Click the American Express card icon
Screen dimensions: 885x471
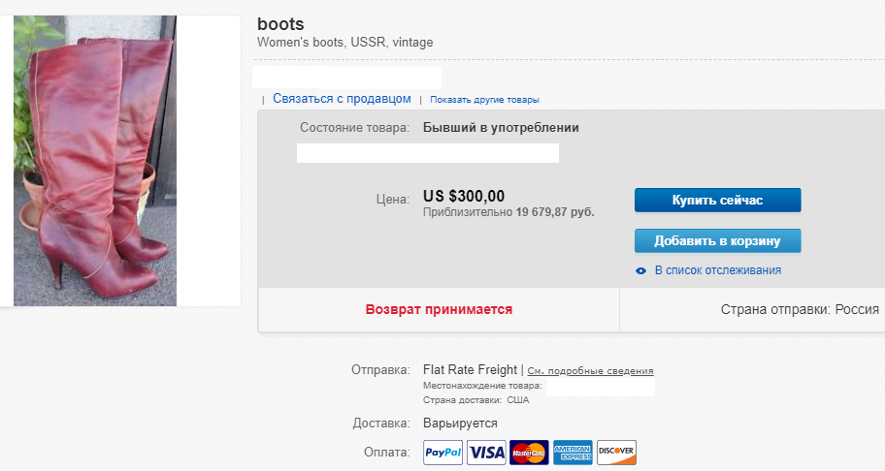[x=573, y=453]
